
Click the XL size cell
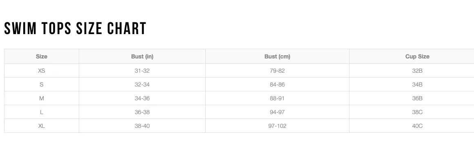coord(41,126)
